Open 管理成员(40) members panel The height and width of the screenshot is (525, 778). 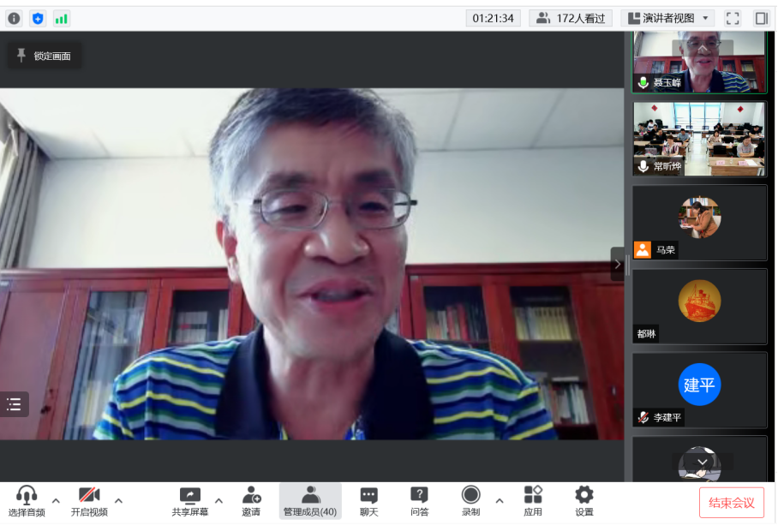(x=310, y=502)
